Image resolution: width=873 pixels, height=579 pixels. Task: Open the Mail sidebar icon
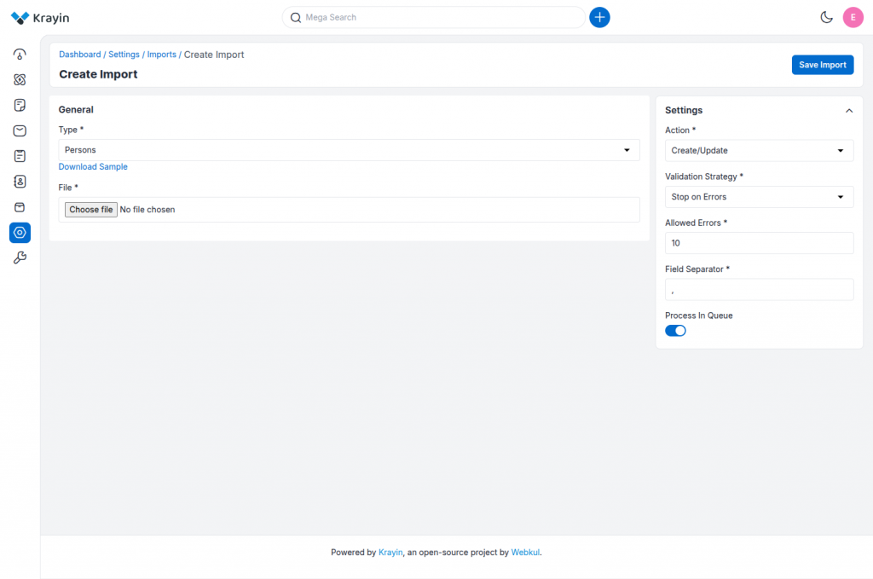pos(20,130)
